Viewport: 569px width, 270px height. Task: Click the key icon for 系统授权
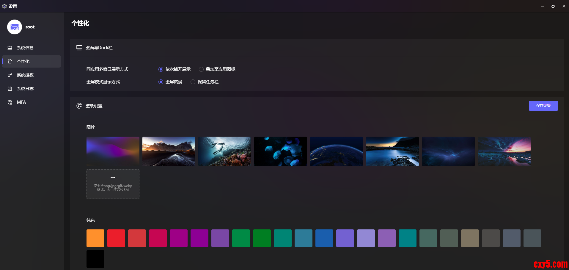(10, 75)
